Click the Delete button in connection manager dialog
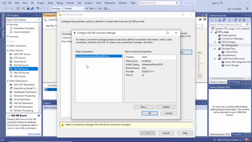252x142 pixels. (x=166, y=107)
